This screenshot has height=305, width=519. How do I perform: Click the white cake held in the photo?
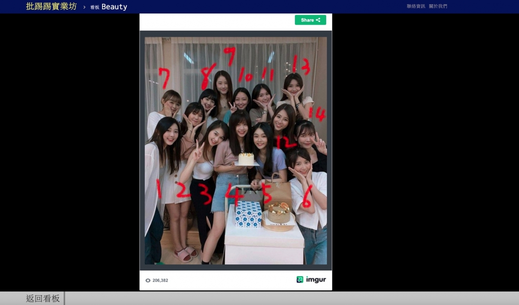246,159
